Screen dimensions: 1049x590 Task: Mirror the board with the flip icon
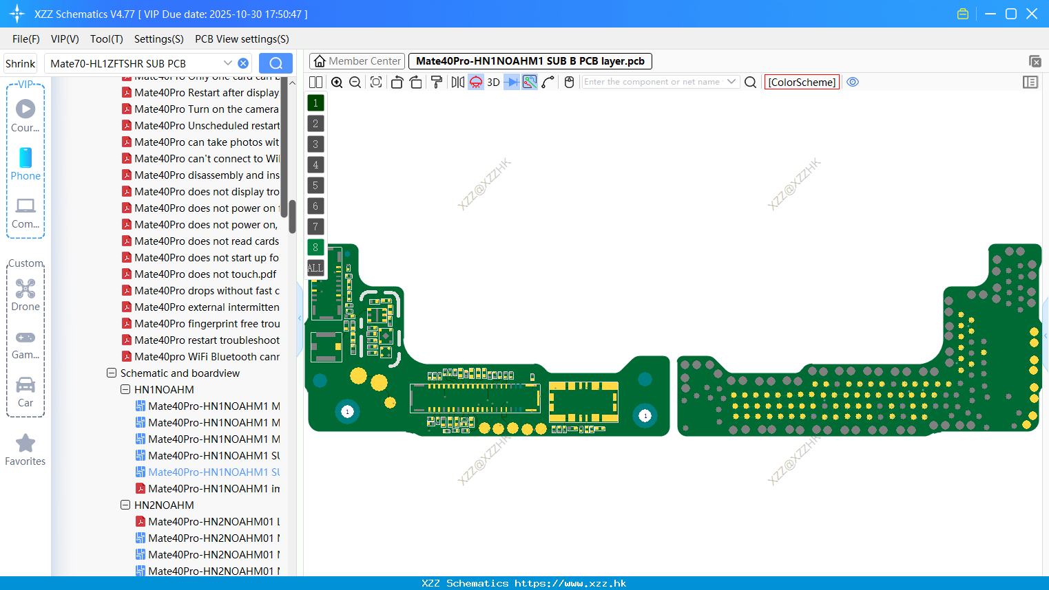click(x=458, y=82)
